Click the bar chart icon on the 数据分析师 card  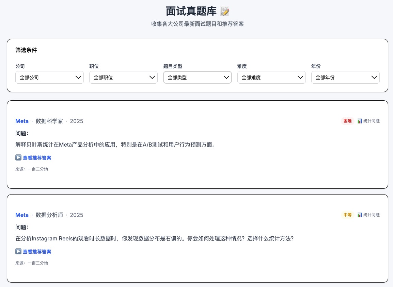360,215
